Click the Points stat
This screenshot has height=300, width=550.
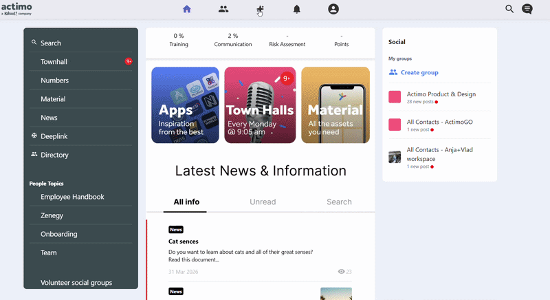tap(341, 40)
